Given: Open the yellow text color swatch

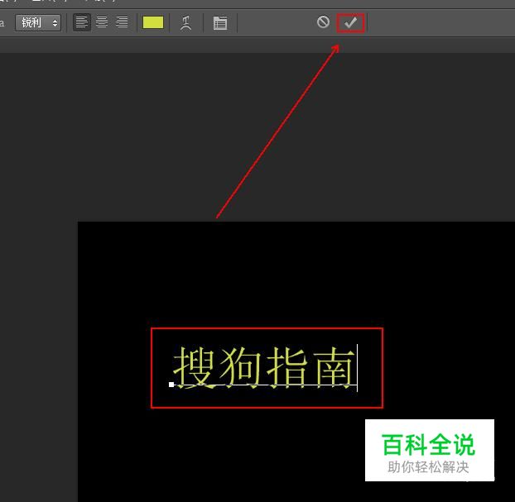Looking at the screenshot, I should click(x=153, y=22).
